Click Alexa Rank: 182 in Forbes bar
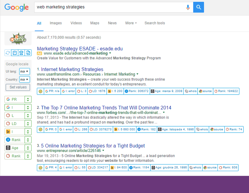 tap(146, 129)
